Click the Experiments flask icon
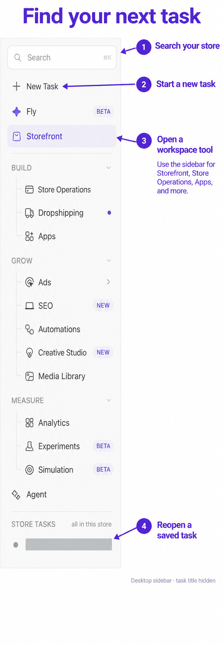223x645 pixels. 29,446
